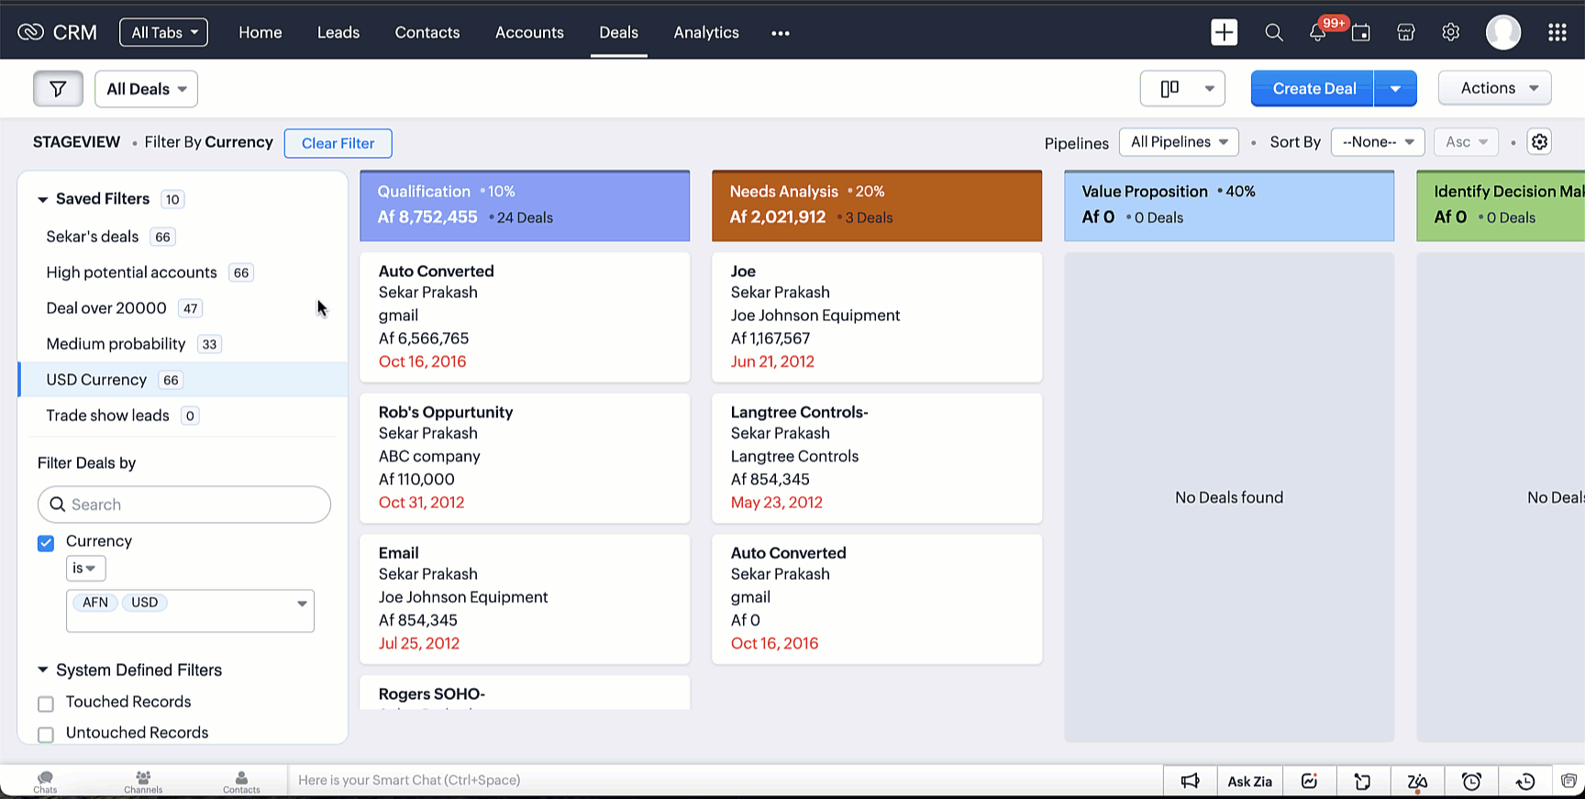Expand the All Pipelines dropdown
Screen dimensions: 1585x799
pos(1179,142)
